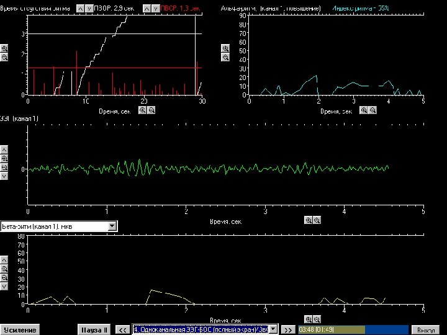The image size is (447, 335).
Task: Zoom out vertically on rhythm absence graph
Action: [4, 56]
